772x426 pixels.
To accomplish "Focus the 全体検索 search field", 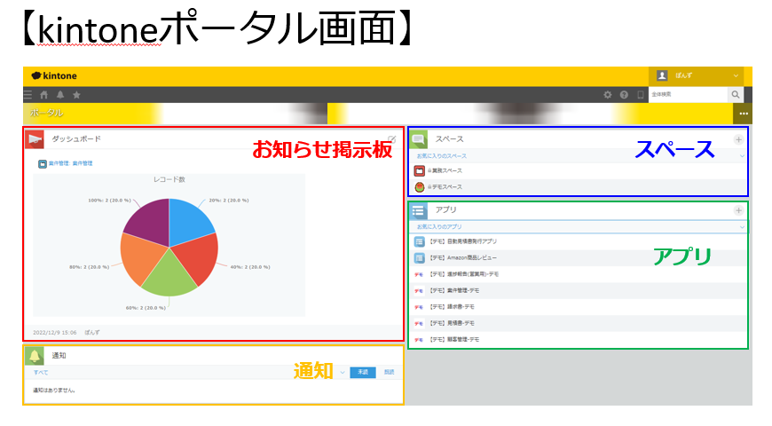I will tap(689, 95).
